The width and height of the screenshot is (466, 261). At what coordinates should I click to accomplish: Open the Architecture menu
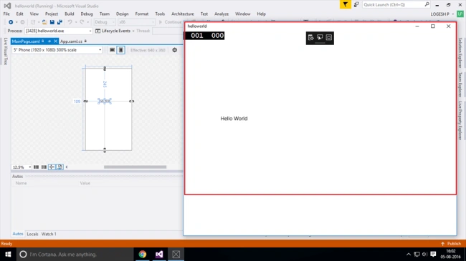click(x=183, y=14)
